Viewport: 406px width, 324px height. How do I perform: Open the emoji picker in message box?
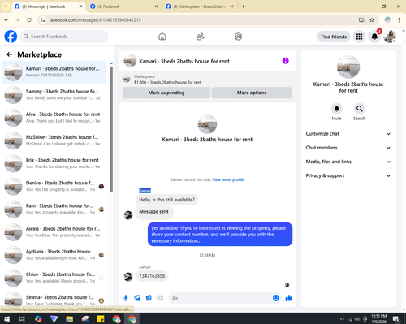276,298
